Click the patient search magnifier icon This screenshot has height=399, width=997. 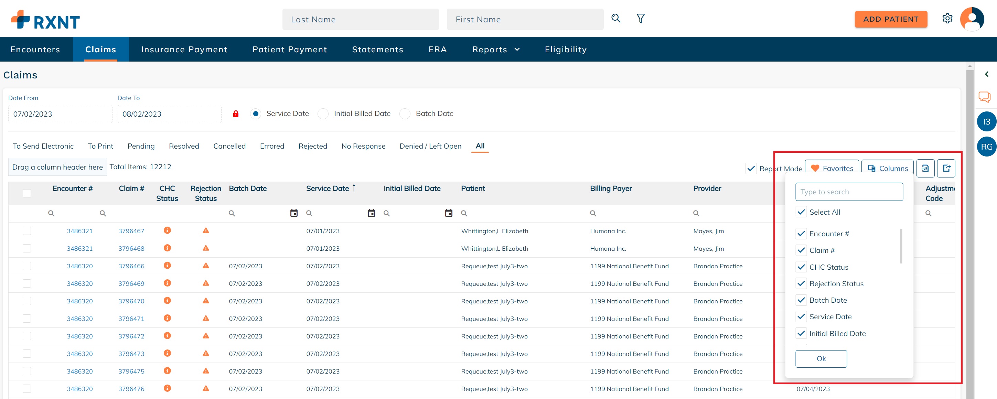click(616, 18)
